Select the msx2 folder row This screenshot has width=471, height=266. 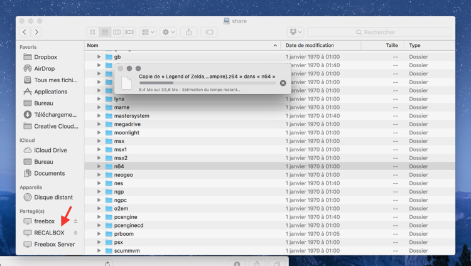coord(269,158)
